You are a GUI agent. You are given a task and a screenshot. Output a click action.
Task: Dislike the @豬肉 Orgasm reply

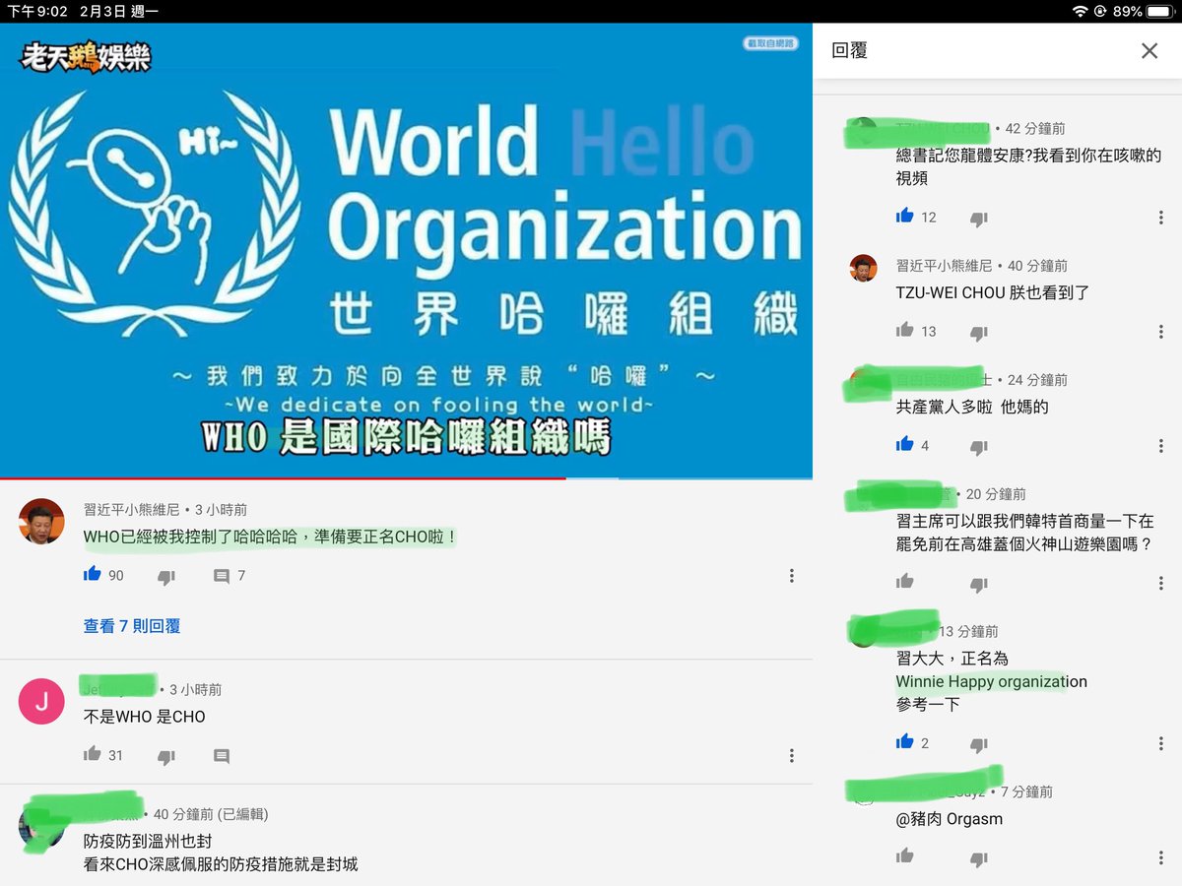click(x=979, y=859)
